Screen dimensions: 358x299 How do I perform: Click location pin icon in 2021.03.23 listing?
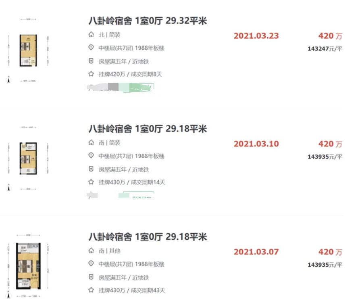[91, 48]
